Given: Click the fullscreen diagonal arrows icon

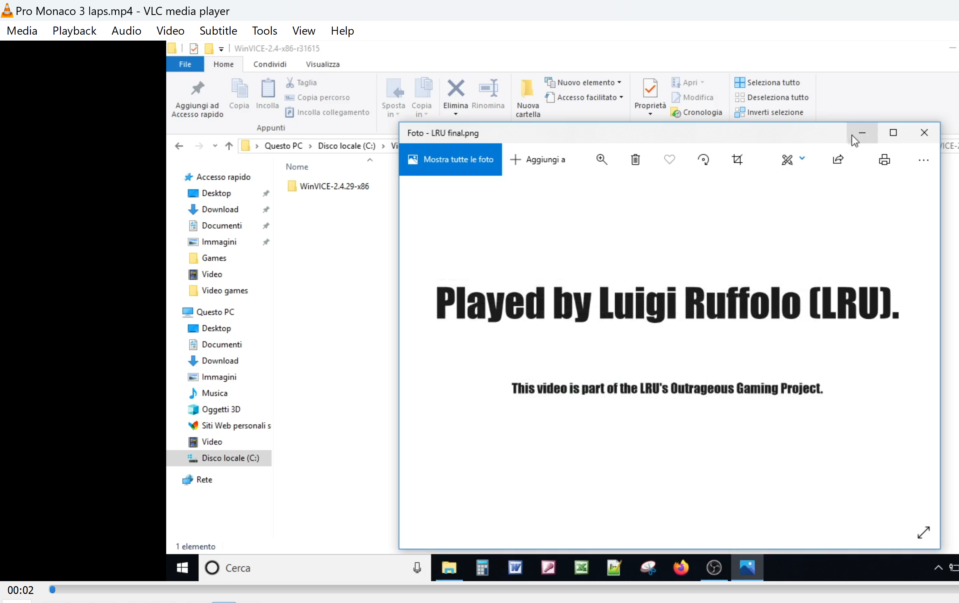Looking at the screenshot, I should [923, 532].
